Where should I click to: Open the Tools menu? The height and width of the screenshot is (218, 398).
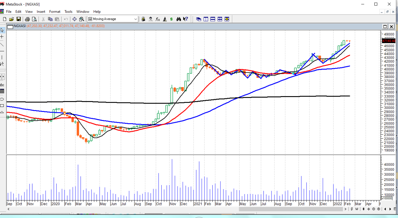(69, 12)
